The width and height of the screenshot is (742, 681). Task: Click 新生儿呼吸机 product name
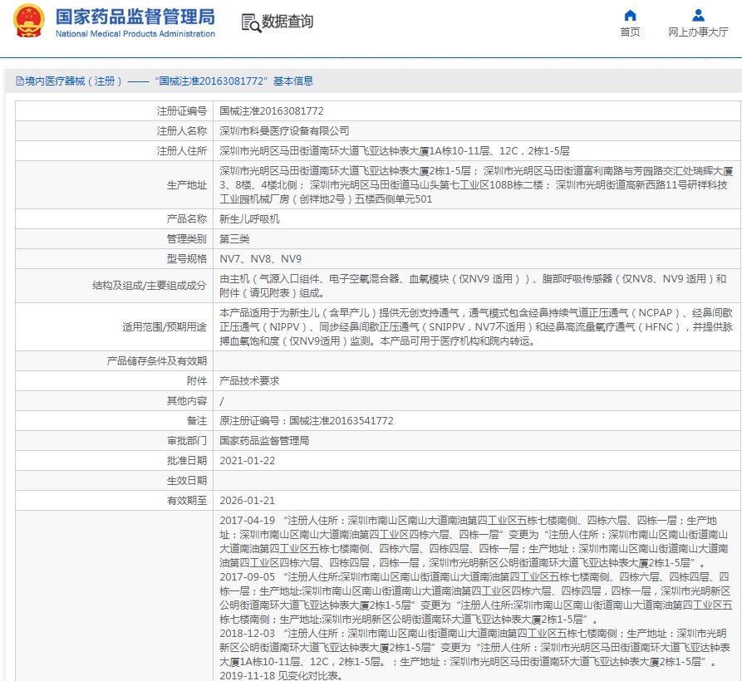click(x=249, y=219)
